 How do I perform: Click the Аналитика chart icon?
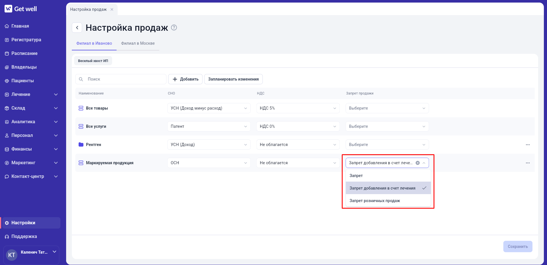click(7, 122)
